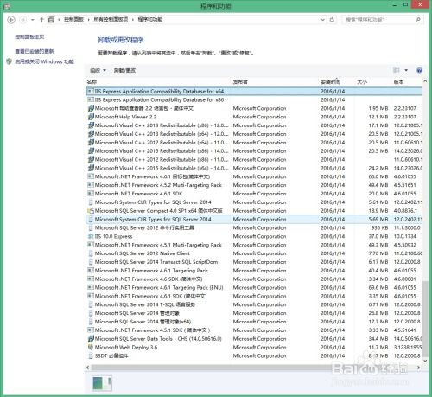Select SQL Server 2014 Transact-SQL ScriptDom
432x397 pixels.
point(254,262)
